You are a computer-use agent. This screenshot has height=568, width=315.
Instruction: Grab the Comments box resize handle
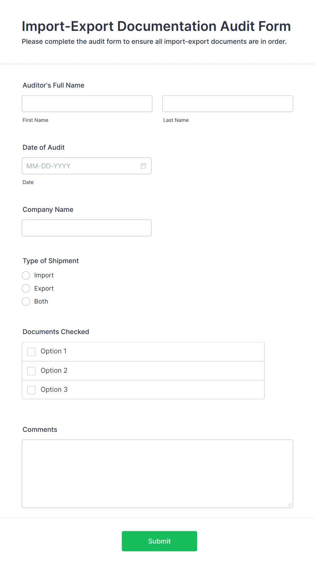click(x=290, y=505)
